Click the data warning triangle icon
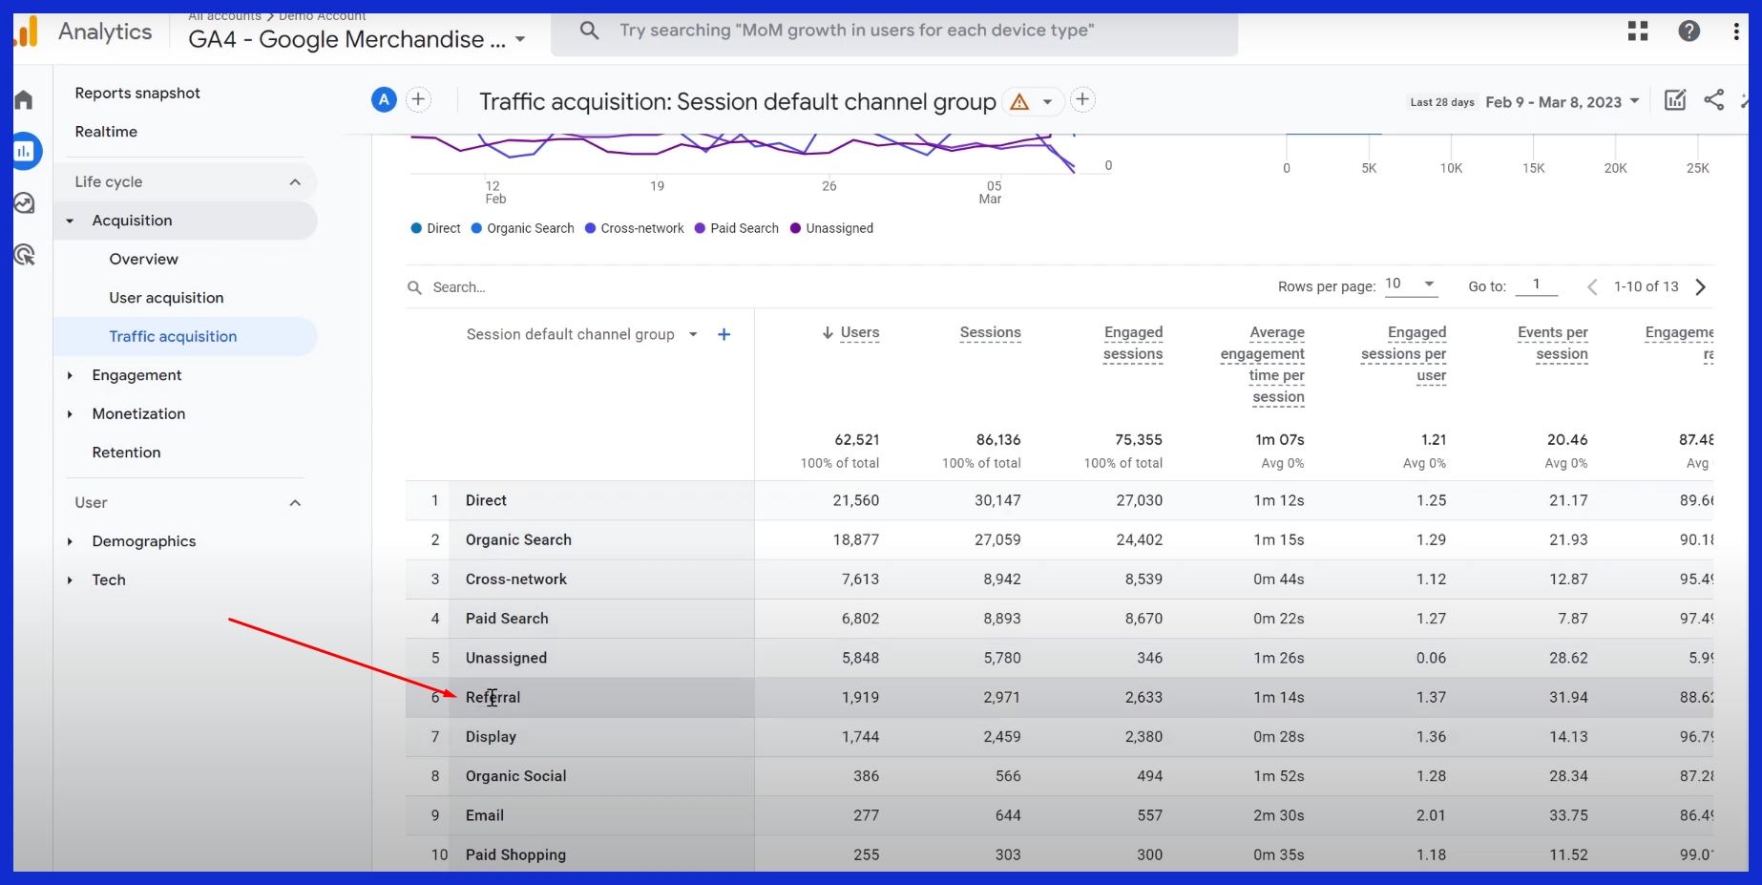Viewport: 1762px width, 885px height. pyautogui.click(x=1019, y=101)
